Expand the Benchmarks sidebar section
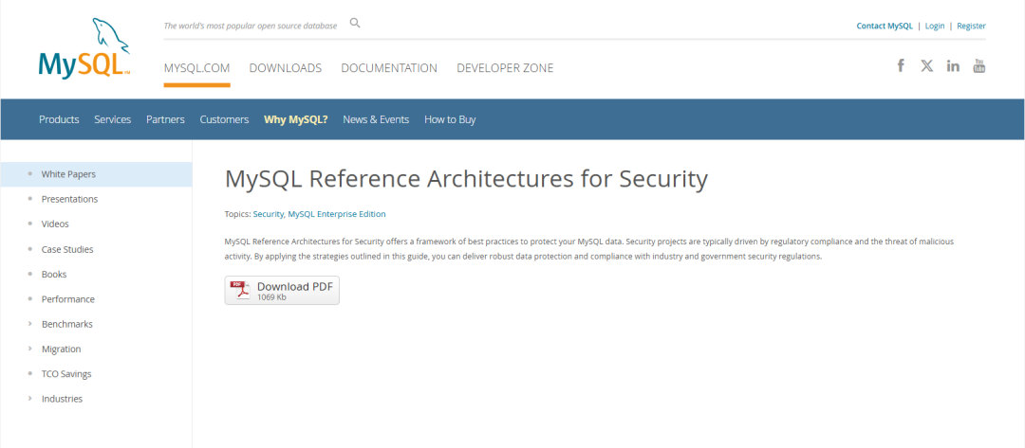1025x448 pixels. point(66,324)
